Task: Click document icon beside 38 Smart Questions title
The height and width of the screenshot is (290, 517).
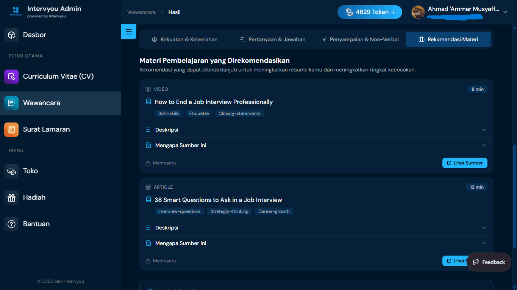Action: [148, 200]
